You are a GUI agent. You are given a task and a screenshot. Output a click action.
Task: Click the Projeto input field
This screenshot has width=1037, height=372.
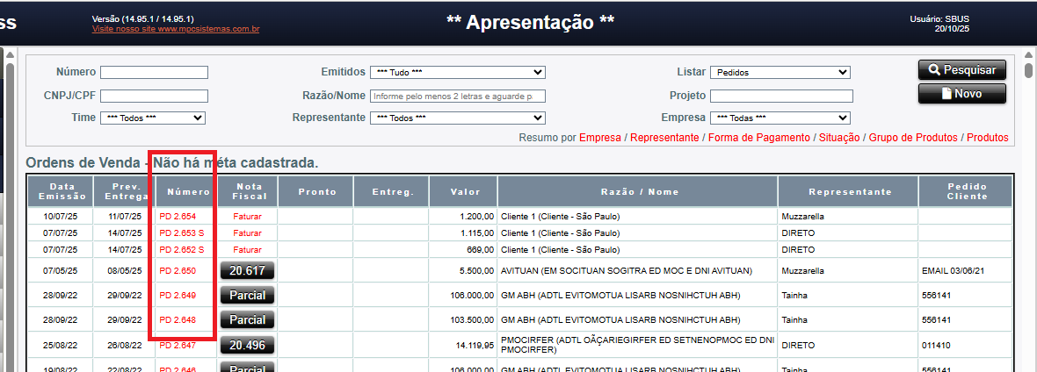point(781,96)
